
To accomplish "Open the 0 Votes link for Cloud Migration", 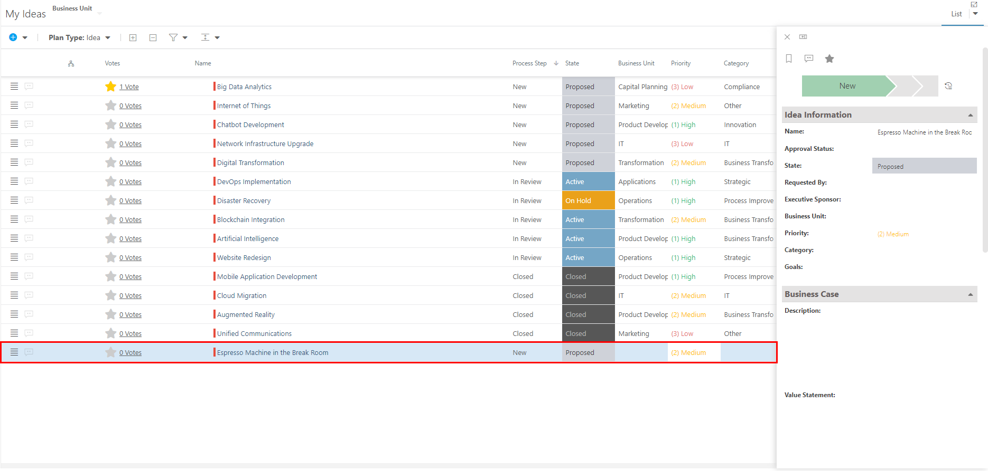I will pos(131,296).
